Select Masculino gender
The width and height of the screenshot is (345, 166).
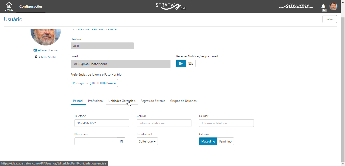(208, 141)
